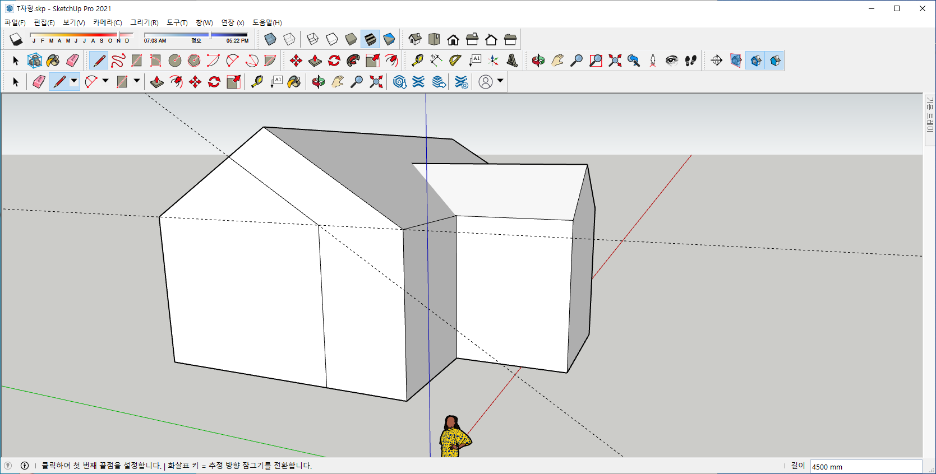936x474 pixels.
Task: Toggle the Show/Hide Shadows button
Action: click(x=16, y=39)
